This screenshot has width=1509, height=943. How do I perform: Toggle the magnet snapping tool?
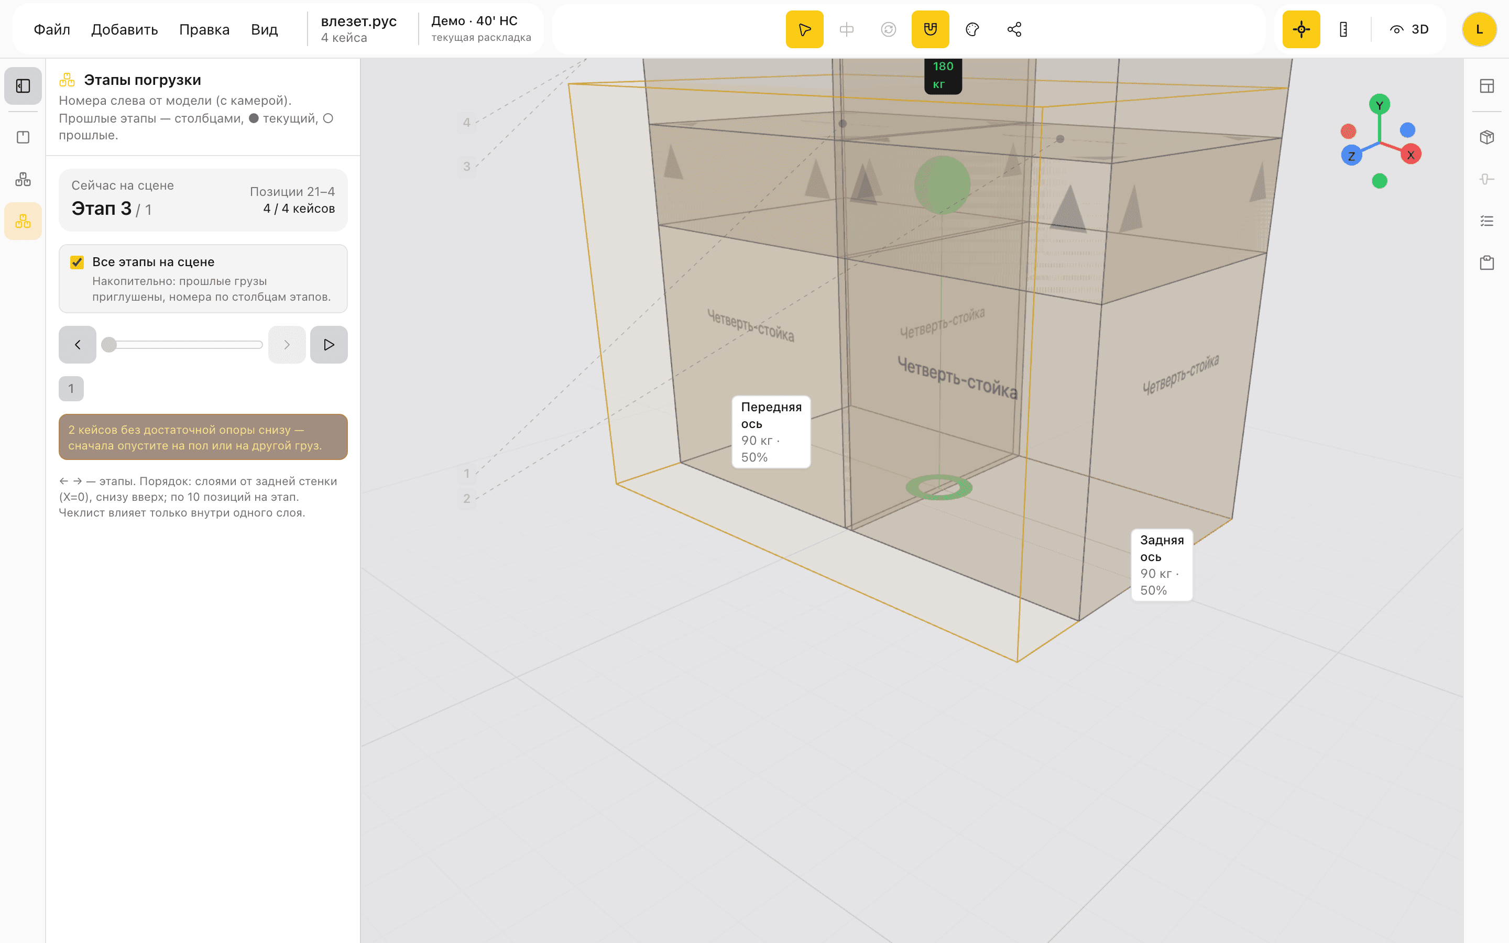pos(931,29)
